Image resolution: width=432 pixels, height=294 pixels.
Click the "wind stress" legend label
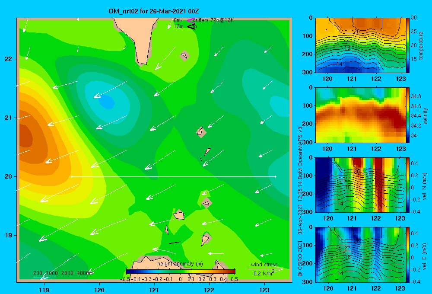(x=264, y=264)
